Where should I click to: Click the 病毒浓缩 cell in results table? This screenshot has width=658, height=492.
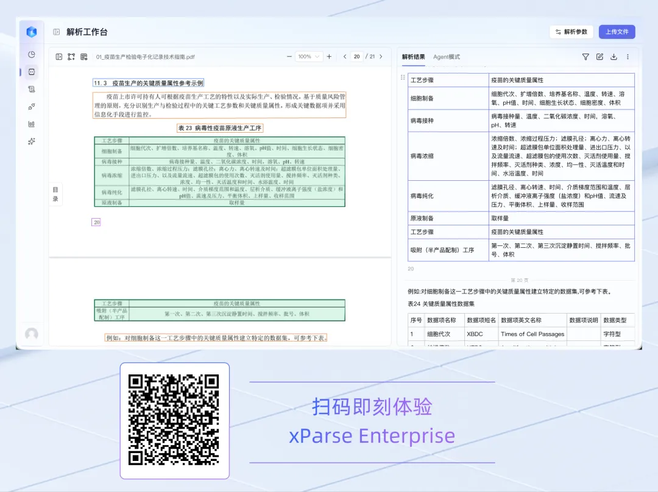pos(448,156)
